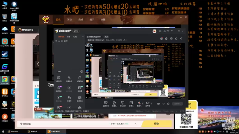This screenshot has width=239, height=134.
Task: Click the skin shirt icon in 直播伴侣 title bar
Action: 168,31
